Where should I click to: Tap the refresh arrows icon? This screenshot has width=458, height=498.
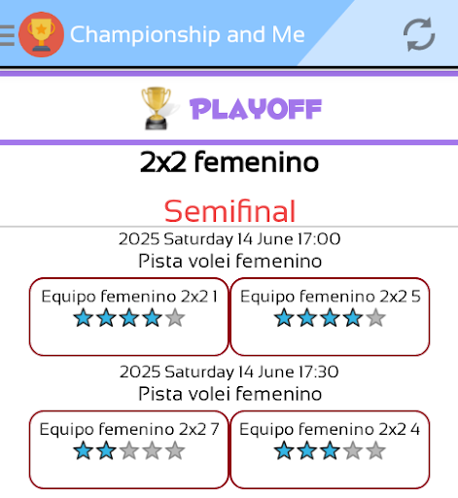(419, 34)
